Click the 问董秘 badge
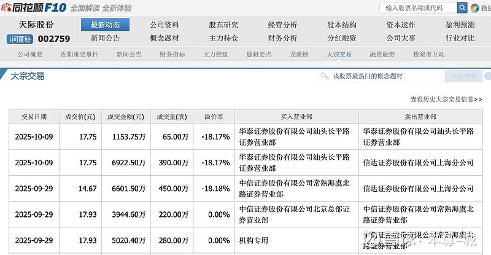This screenshot has height=255, width=491. (20, 39)
